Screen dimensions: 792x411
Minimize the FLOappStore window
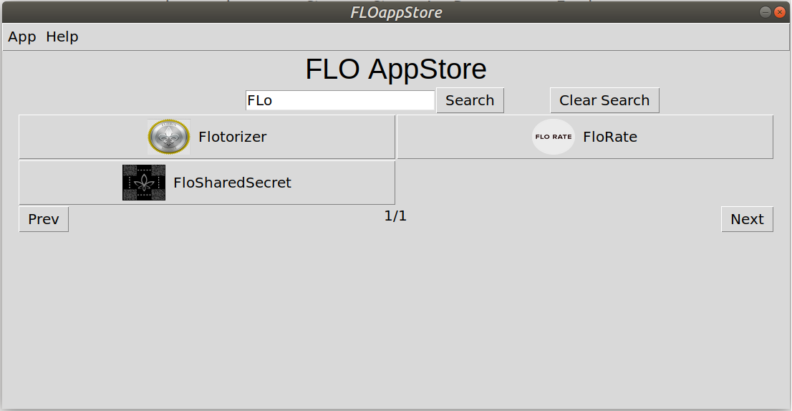pyautogui.click(x=765, y=12)
